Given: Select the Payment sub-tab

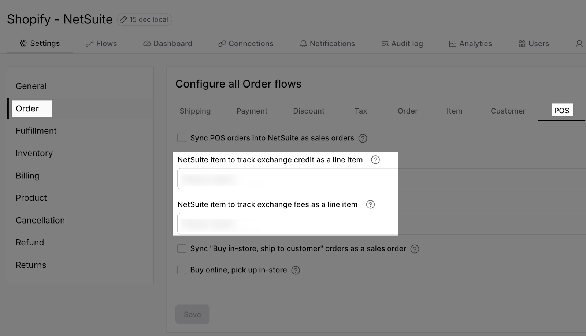Looking at the screenshot, I should click(252, 111).
